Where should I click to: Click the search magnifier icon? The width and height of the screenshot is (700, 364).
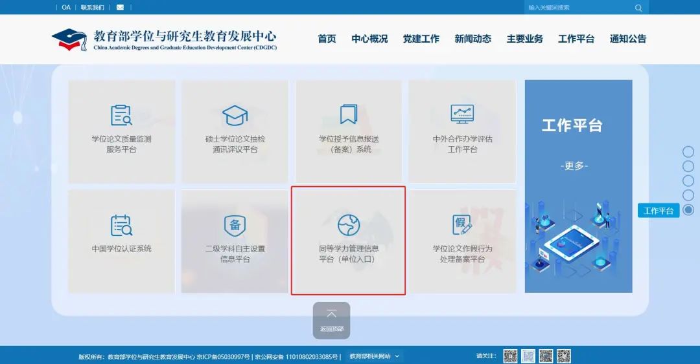tap(638, 8)
